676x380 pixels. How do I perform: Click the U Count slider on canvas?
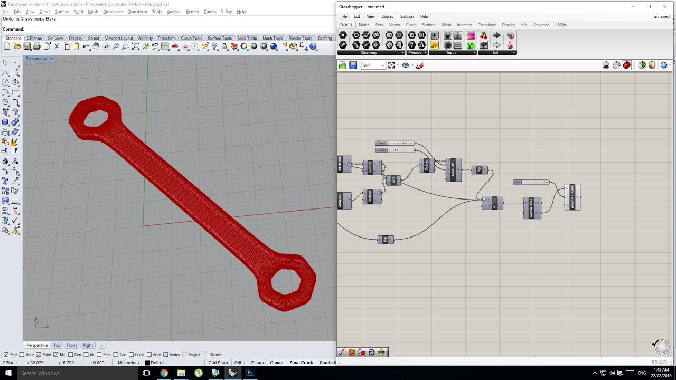tap(395, 143)
